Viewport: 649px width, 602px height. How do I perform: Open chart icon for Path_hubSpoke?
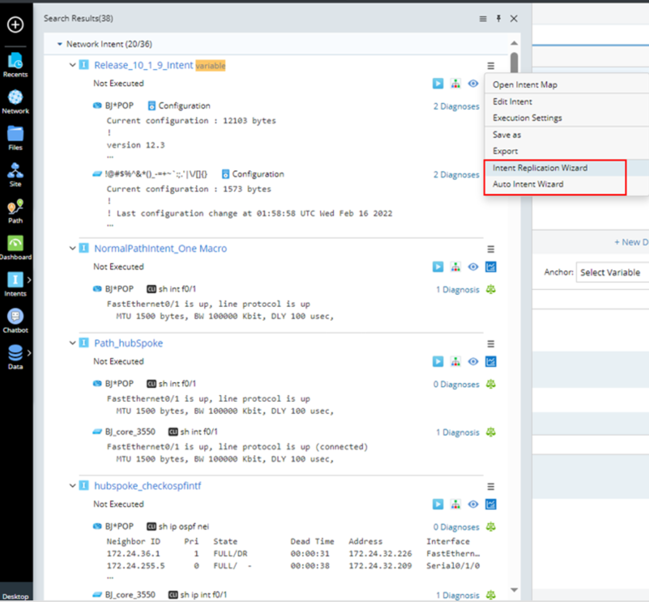[491, 362]
